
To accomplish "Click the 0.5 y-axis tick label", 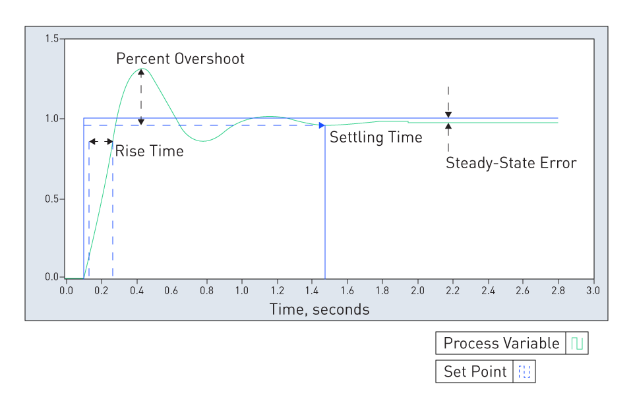I will (x=51, y=199).
